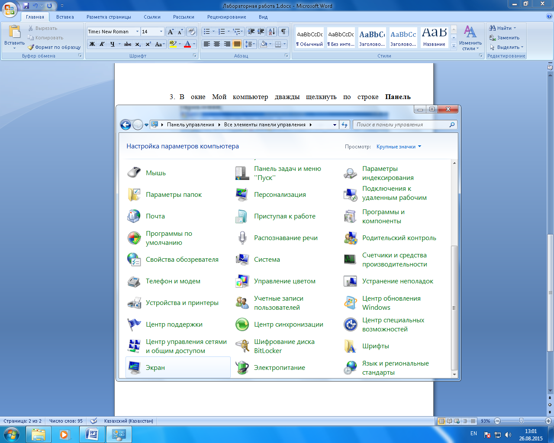The image size is (554, 443).
Task: Open the Change Case (Aa) dropdown
Action: tap(160, 44)
